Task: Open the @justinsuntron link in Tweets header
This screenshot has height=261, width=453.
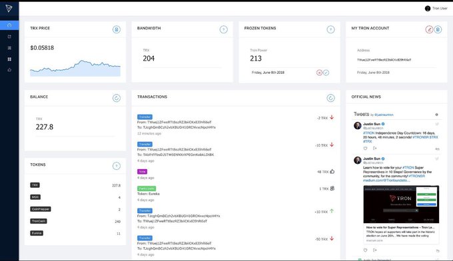Action: [x=384, y=115]
